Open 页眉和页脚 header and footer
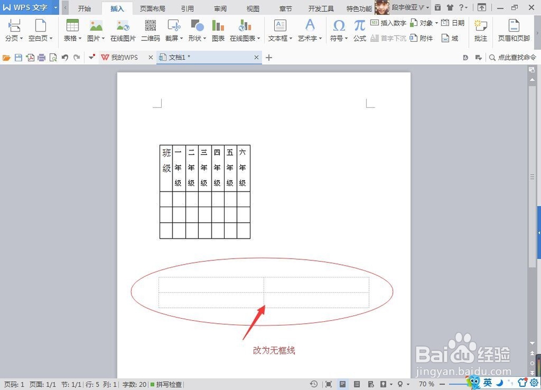The height and width of the screenshot is (390, 541). tap(514, 31)
